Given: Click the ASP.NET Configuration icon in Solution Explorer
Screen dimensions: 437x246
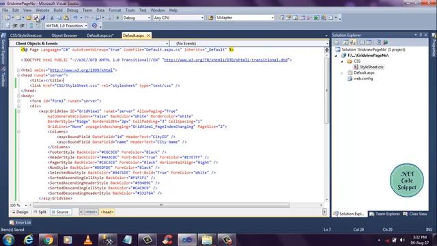Looking at the screenshot, I should [386, 42].
